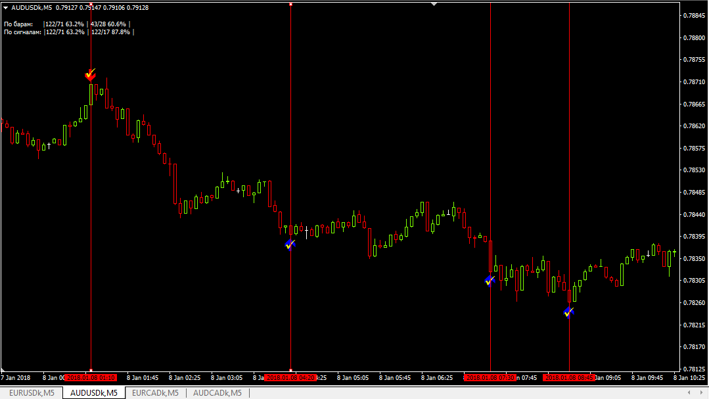Click the '8 Jan 05:45' label on time axis
The width and height of the screenshot is (709, 399).
tap(395, 378)
